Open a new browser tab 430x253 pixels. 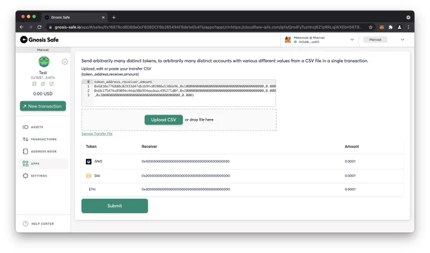point(114,17)
